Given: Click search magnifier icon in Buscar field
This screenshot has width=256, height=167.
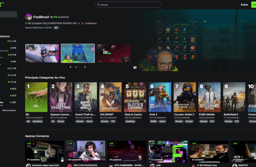Looking at the screenshot, I should (98, 5).
